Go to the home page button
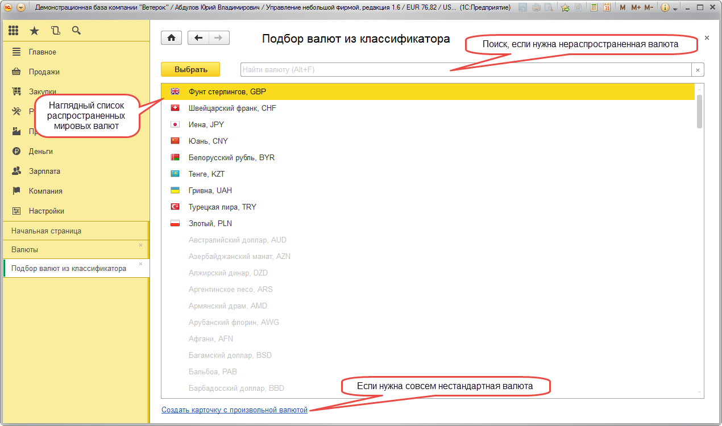This screenshot has width=722, height=426. pos(171,38)
